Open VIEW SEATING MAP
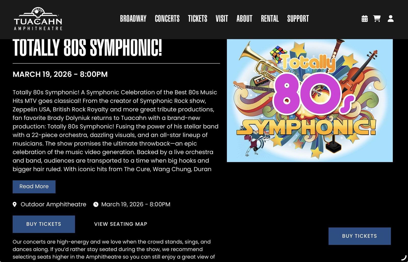This screenshot has height=262, width=408. tap(120, 224)
